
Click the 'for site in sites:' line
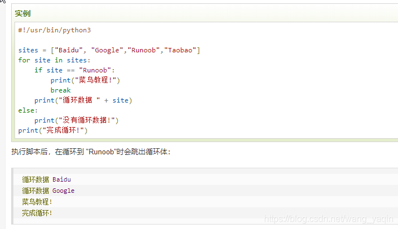coord(54,60)
